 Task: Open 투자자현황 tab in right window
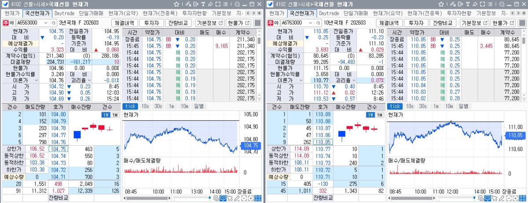tap(459, 14)
